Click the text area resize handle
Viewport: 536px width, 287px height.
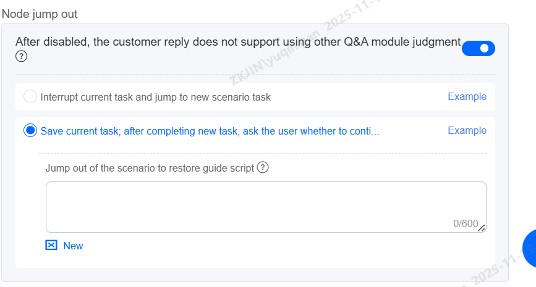[482, 228]
